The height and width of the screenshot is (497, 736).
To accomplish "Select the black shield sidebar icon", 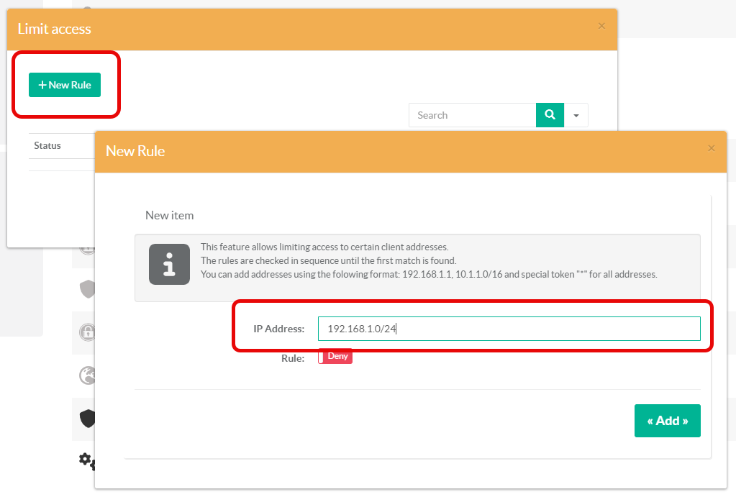I will coord(87,419).
